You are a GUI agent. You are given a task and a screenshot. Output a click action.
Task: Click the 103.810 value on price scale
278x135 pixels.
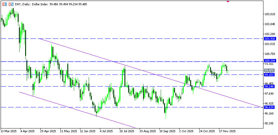269,14
